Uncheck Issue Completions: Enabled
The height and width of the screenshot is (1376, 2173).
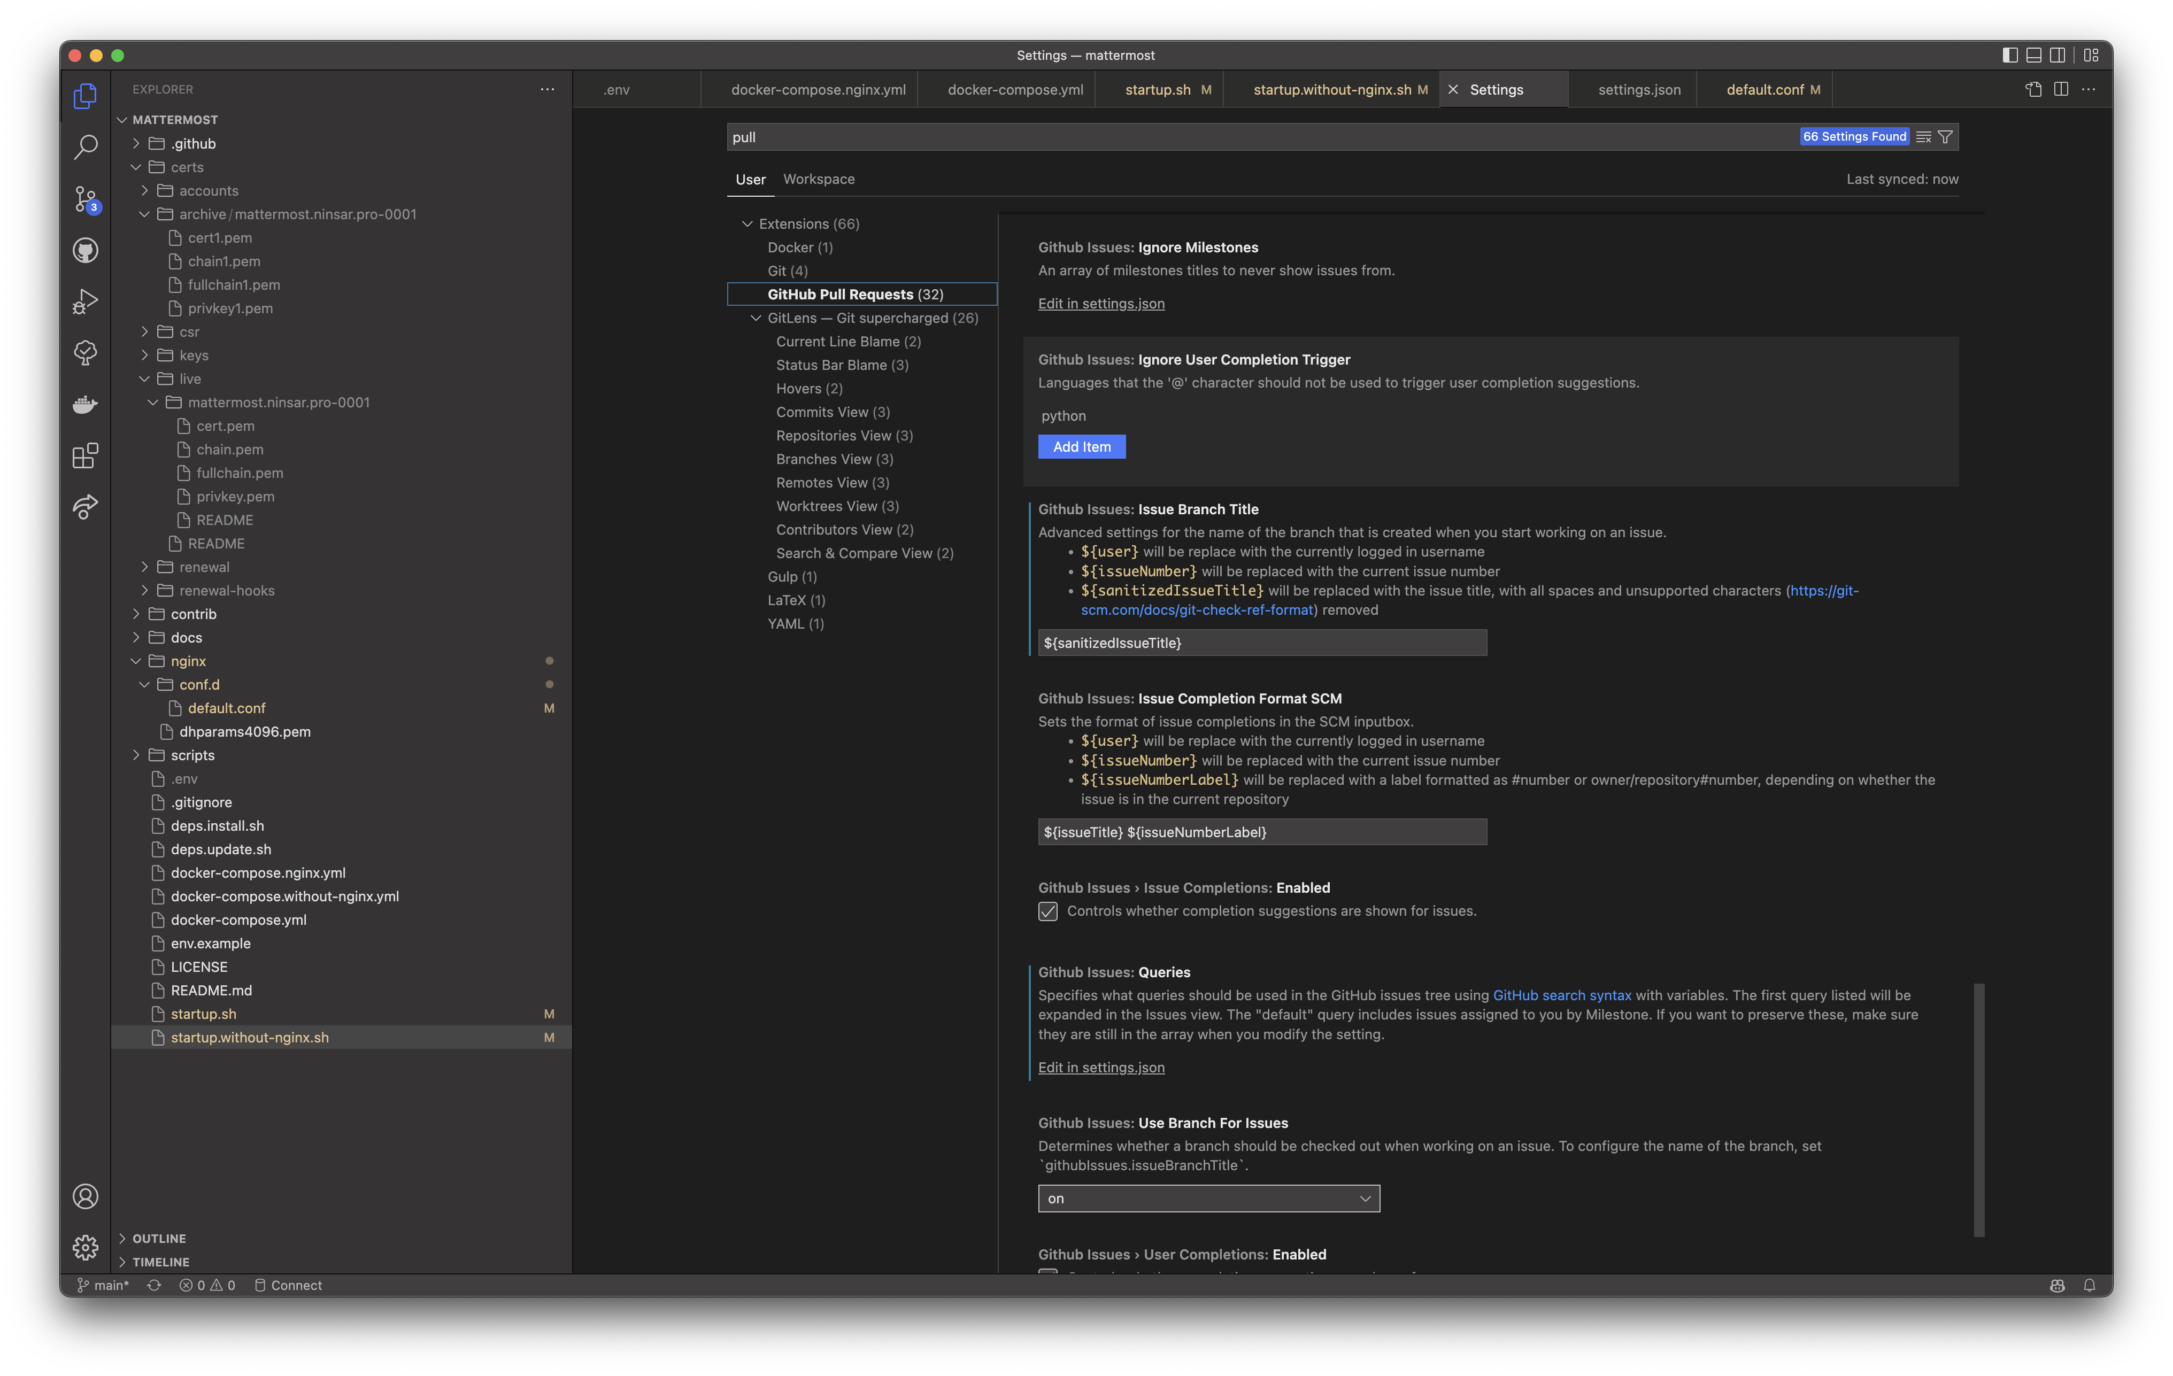pos(1047,911)
